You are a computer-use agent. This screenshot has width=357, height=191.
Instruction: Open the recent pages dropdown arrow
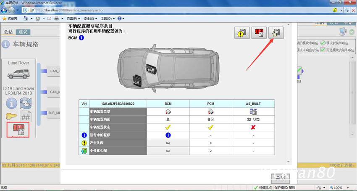[x=18, y=10]
